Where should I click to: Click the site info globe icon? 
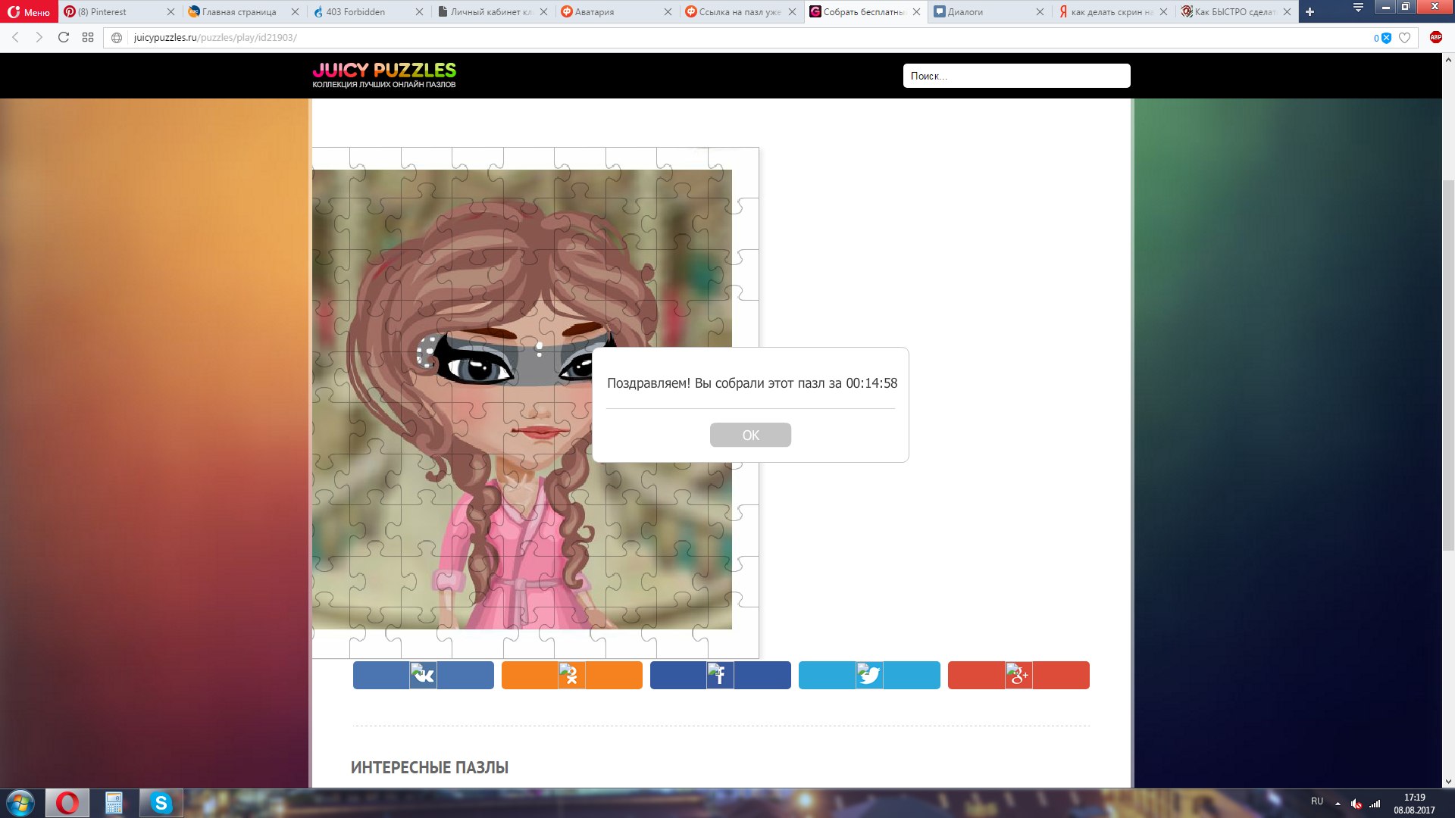pos(117,38)
